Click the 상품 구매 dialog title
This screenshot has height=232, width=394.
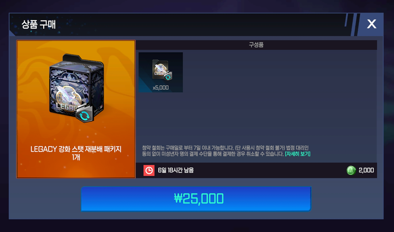pyautogui.click(x=38, y=24)
